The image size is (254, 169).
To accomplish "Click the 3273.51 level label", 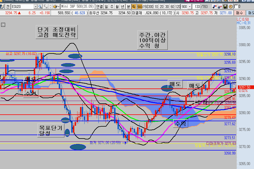I will [x=230, y=138].
